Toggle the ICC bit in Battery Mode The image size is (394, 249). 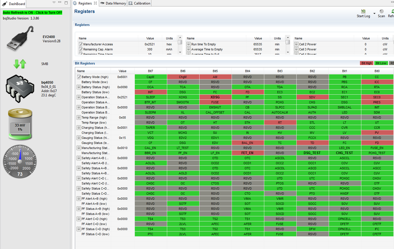[377, 82]
